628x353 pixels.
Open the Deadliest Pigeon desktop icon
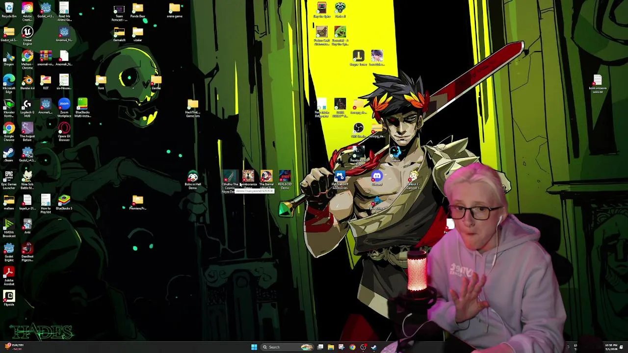[x=27, y=252]
